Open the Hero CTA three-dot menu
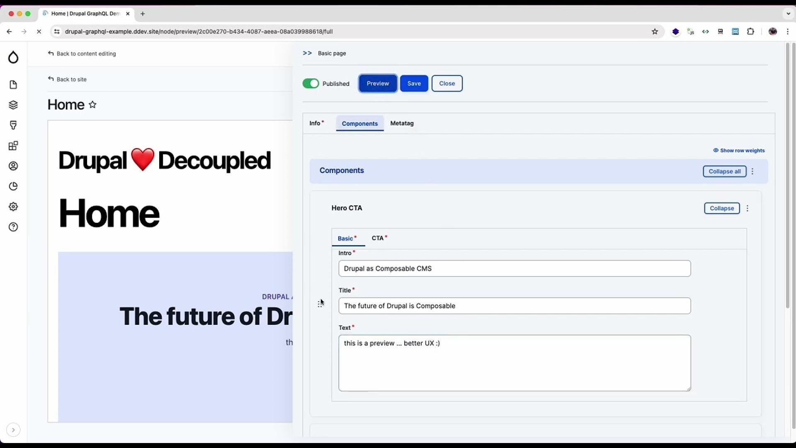796x448 pixels. tap(747, 208)
